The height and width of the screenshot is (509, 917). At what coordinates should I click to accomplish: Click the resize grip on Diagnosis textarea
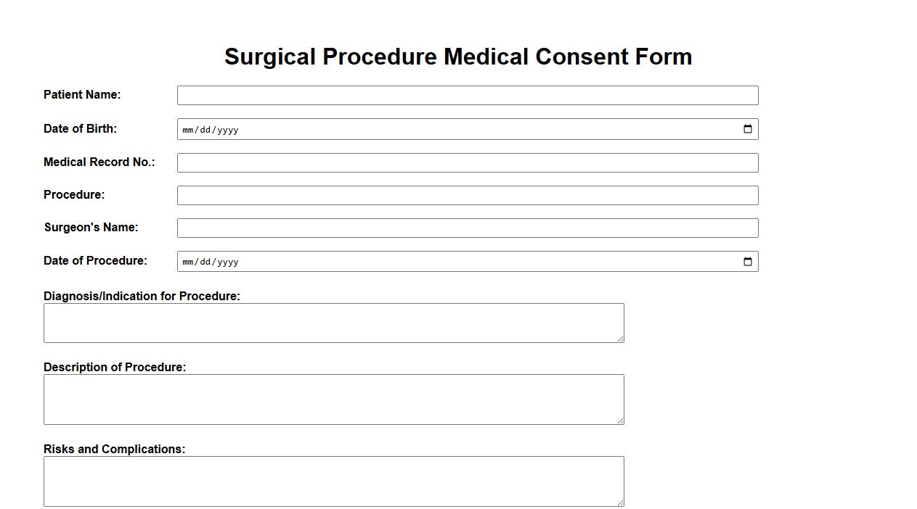[621, 339]
